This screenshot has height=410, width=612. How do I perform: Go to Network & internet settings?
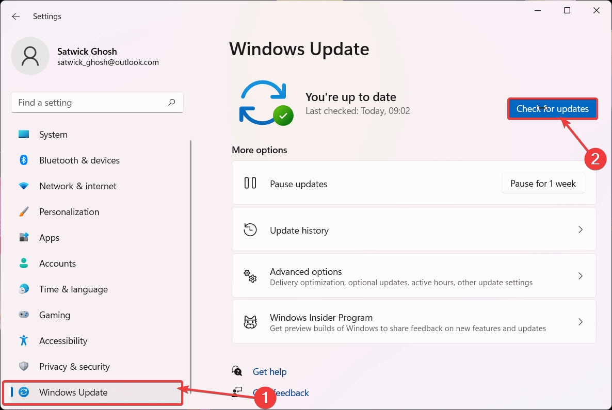[x=97, y=186]
